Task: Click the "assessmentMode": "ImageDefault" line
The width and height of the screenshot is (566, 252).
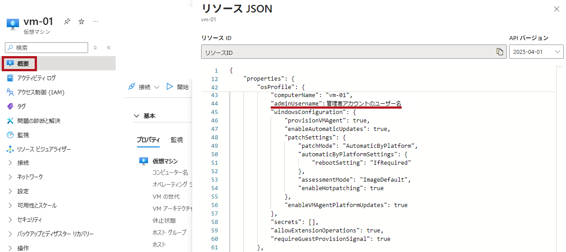Action: pos(355,180)
